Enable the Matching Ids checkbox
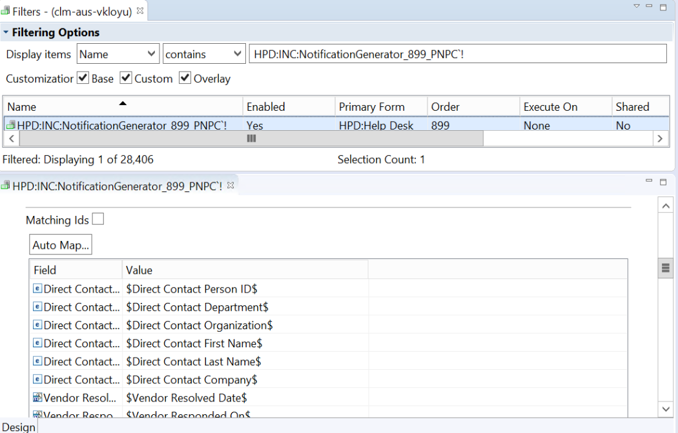The height and width of the screenshot is (433, 678). pyautogui.click(x=98, y=220)
